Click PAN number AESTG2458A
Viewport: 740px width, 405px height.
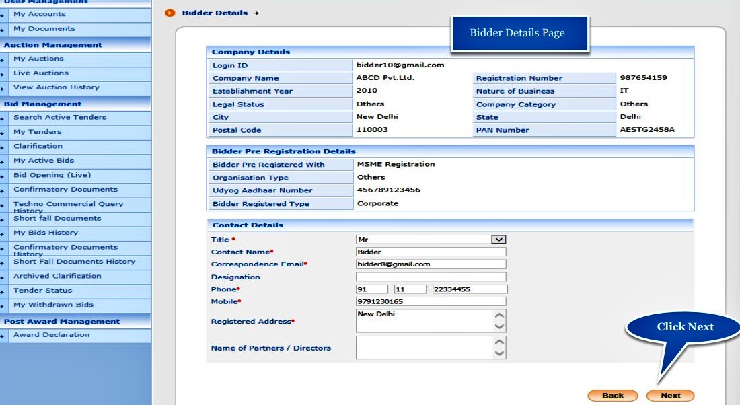pyautogui.click(x=647, y=129)
